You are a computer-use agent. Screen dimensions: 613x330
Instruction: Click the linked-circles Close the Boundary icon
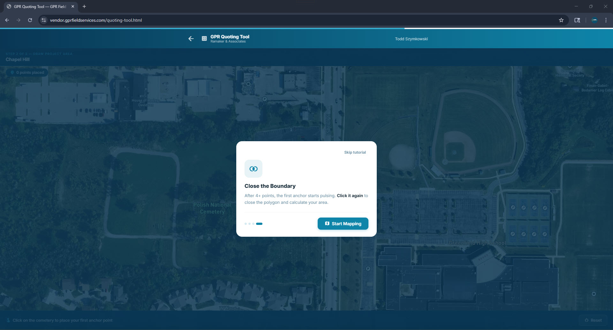coord(254,169)
